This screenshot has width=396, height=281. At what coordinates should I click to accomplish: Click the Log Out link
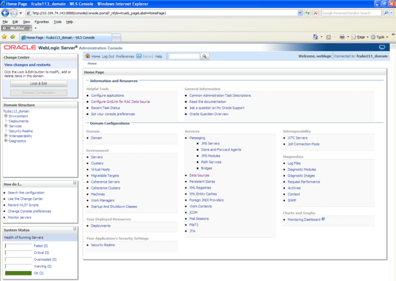pos(108,56)
